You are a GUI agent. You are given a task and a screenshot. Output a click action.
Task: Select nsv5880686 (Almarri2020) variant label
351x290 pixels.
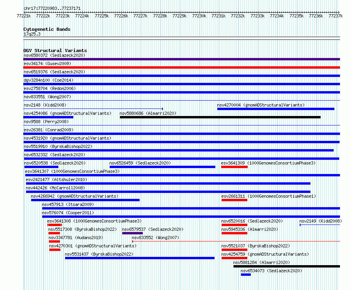148,113
